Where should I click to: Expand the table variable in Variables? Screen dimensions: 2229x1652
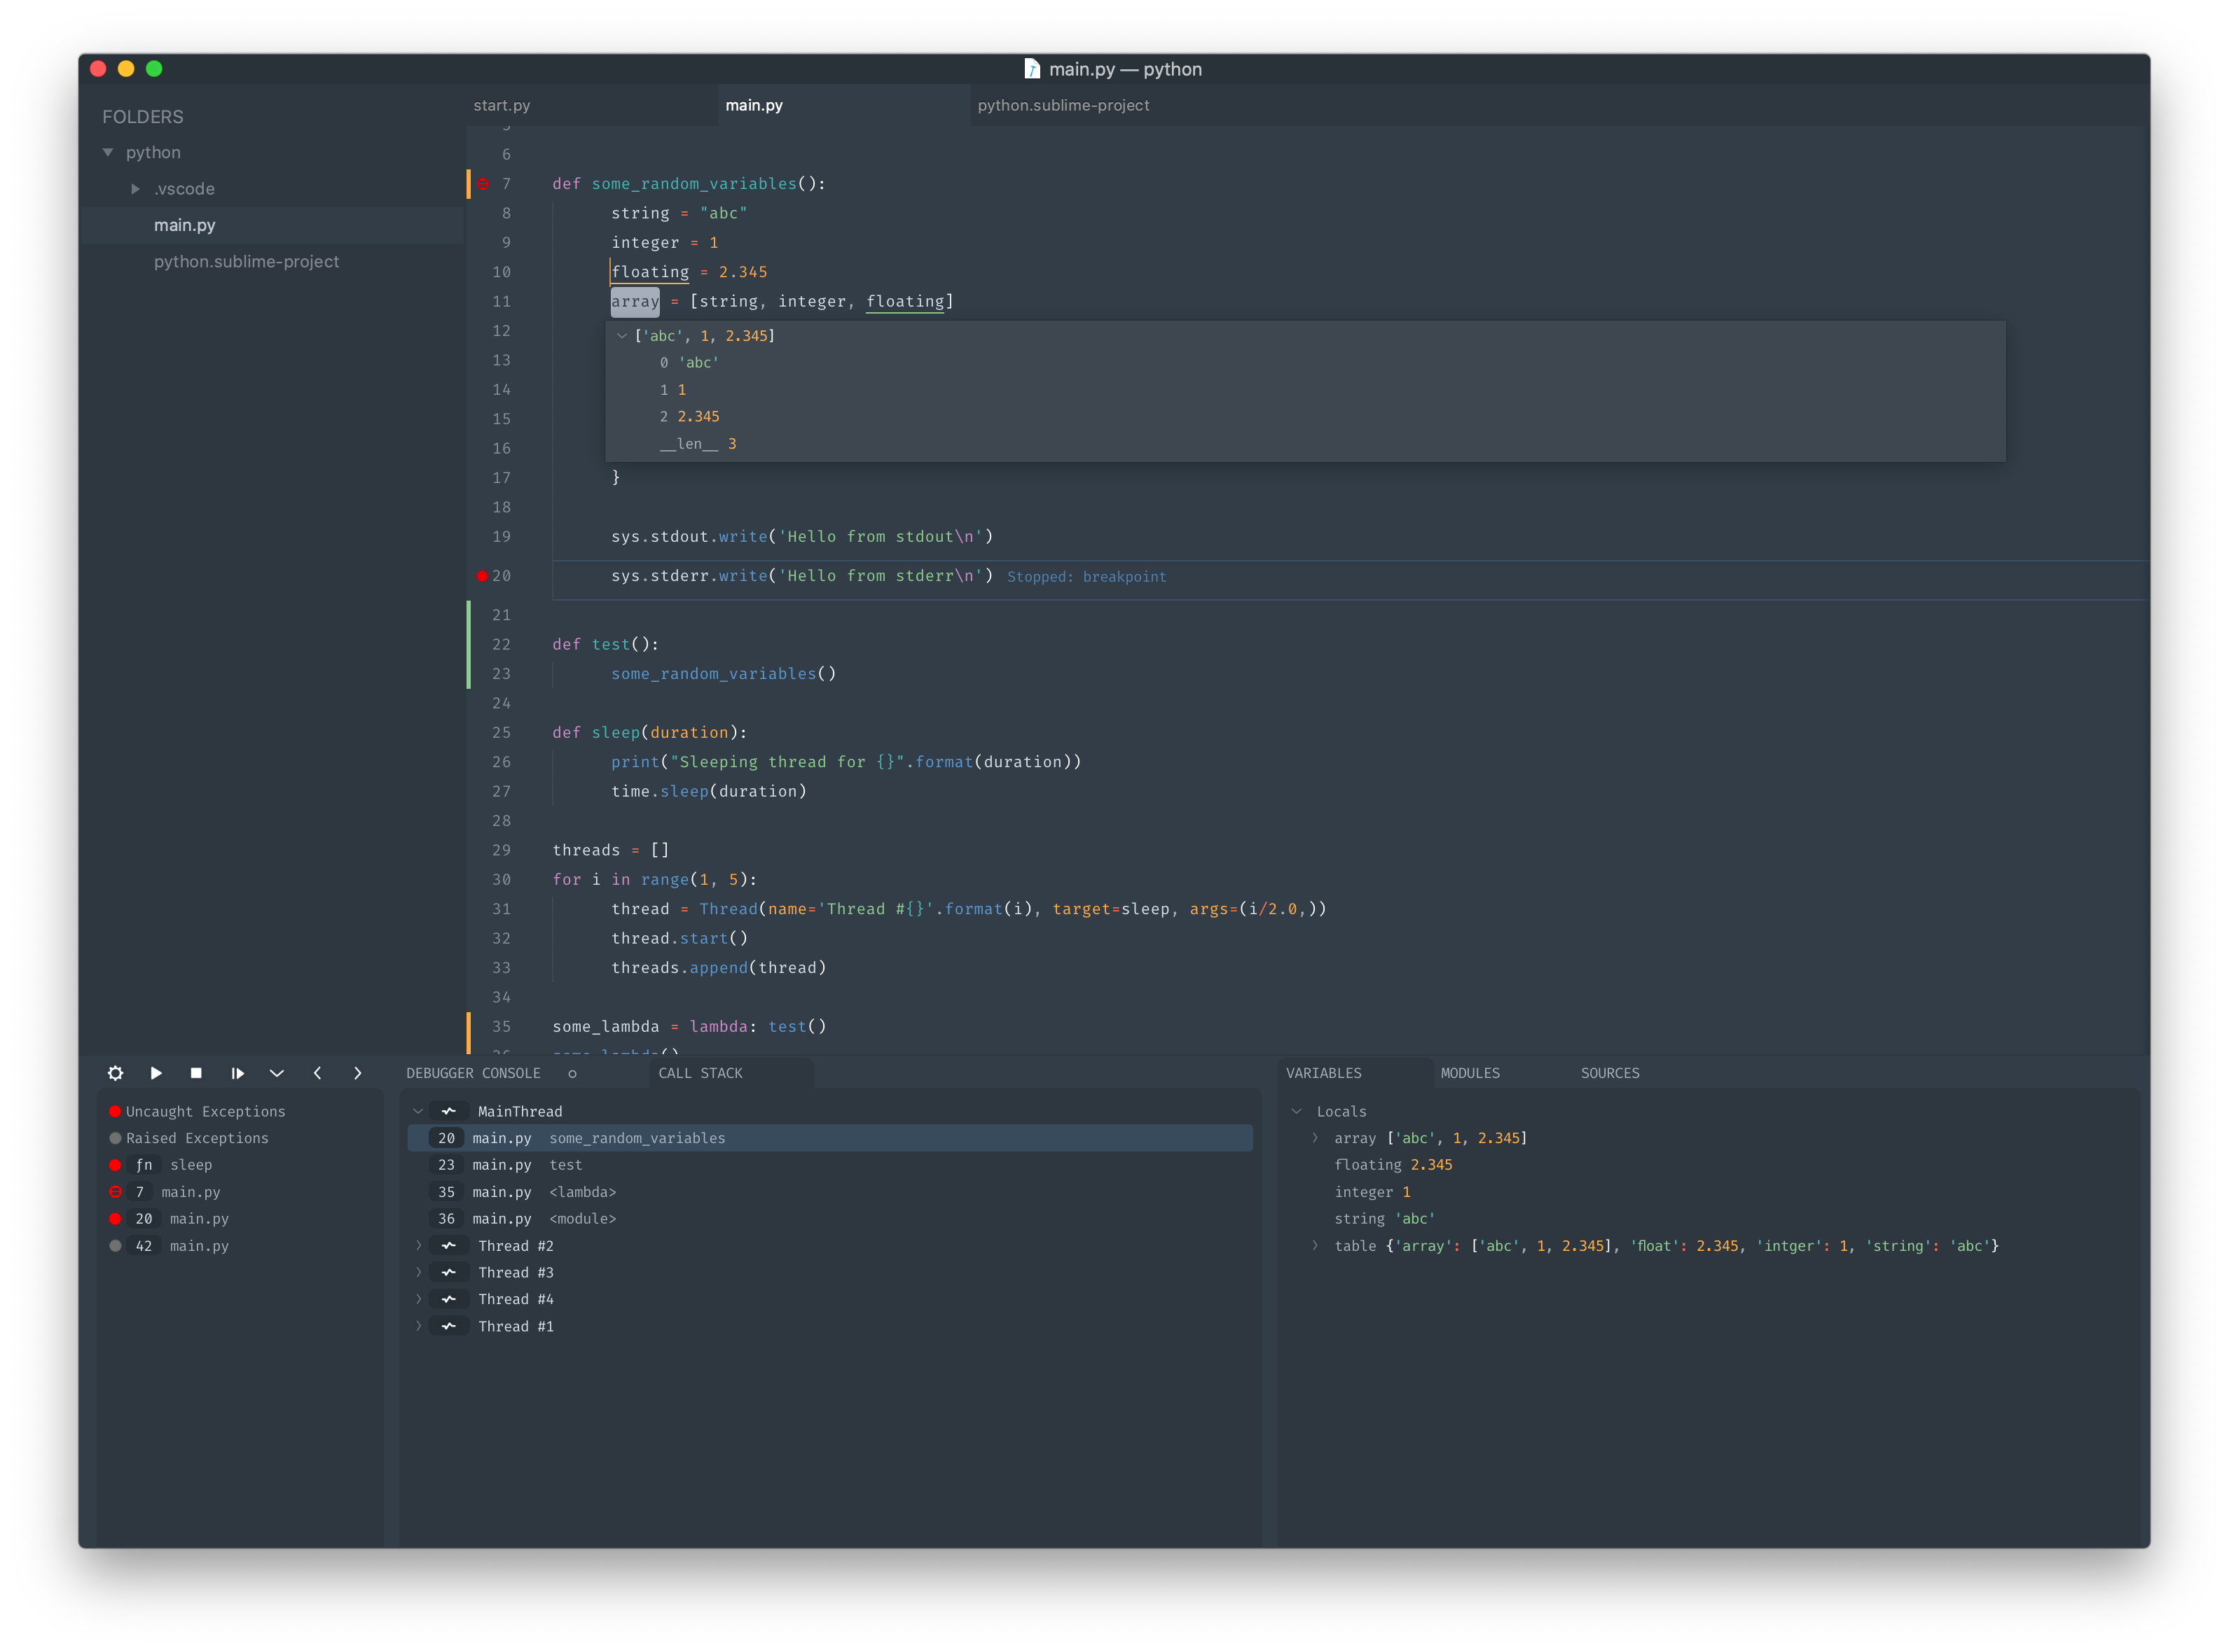(1315, 1246)
